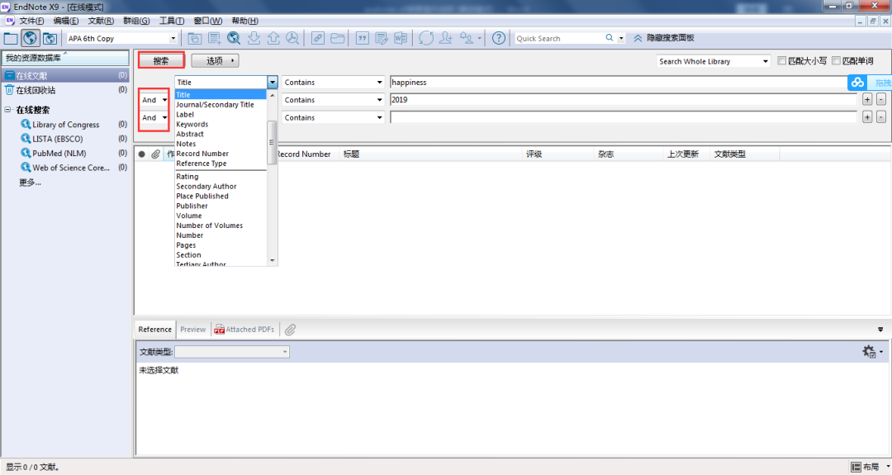This screenshot has width=892, height=475.
Task: Open disabled 文献类型 dropdown
Action: click(x=232, y=352)
